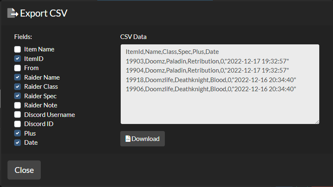
Task: Toggle the Raider Spec checkbox off
Action: tap(17, 96)
